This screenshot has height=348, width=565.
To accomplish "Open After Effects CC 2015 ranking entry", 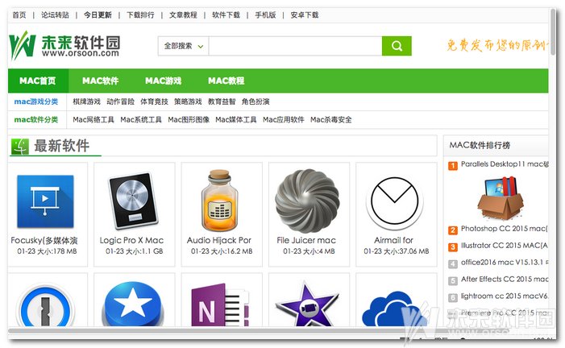I will [x=505, y=280].
